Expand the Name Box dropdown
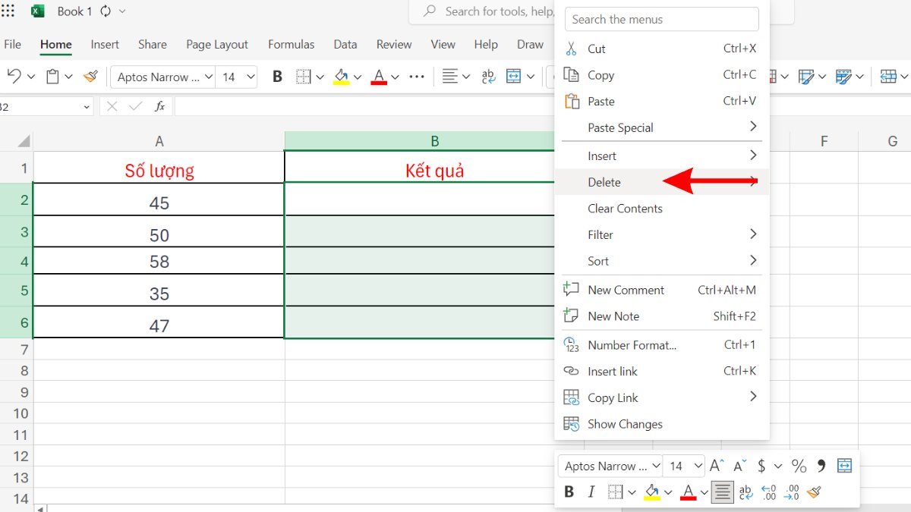Viewport: 911px width, 512px height. pos(86,107)
